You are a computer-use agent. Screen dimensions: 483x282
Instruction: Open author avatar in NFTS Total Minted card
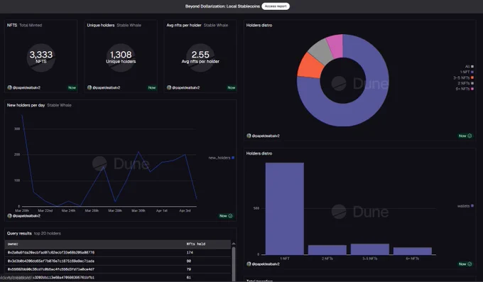coord(9,87)
